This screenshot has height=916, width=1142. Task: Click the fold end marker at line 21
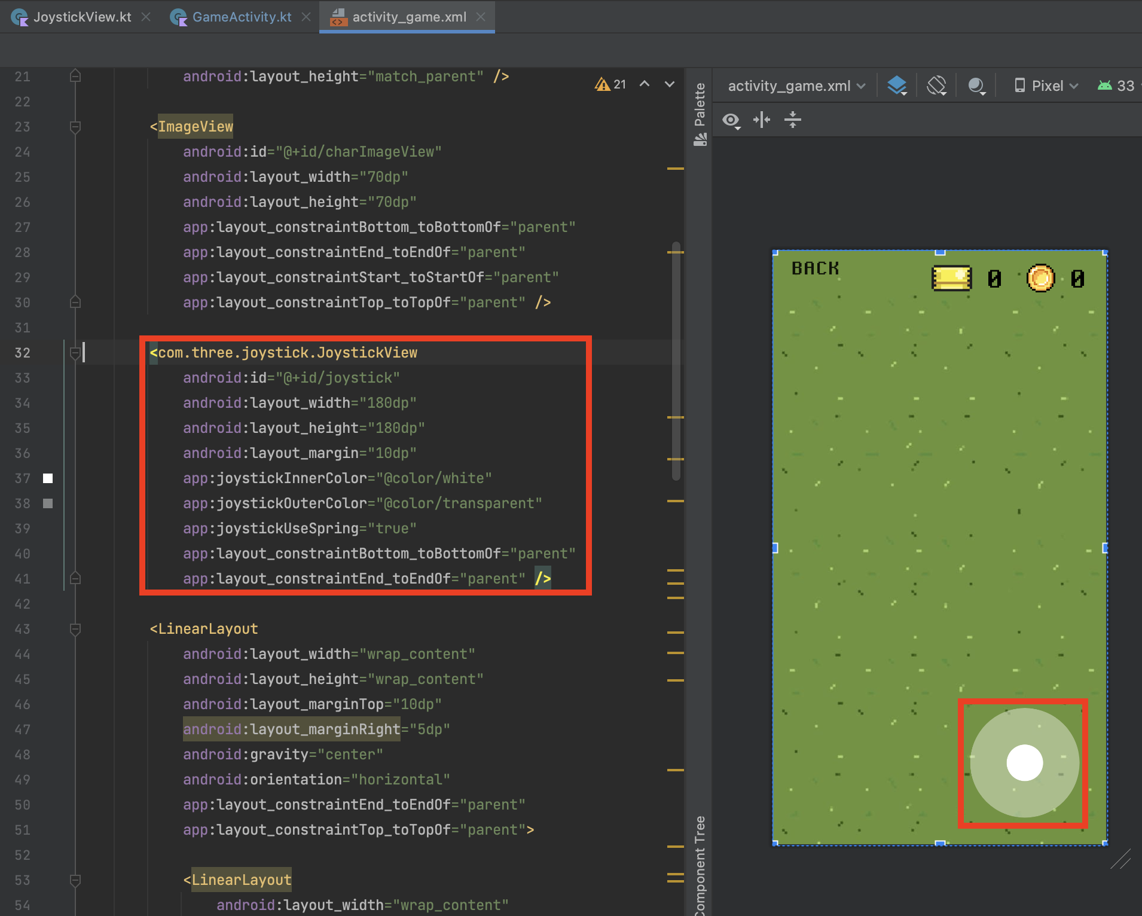point(75,76)
